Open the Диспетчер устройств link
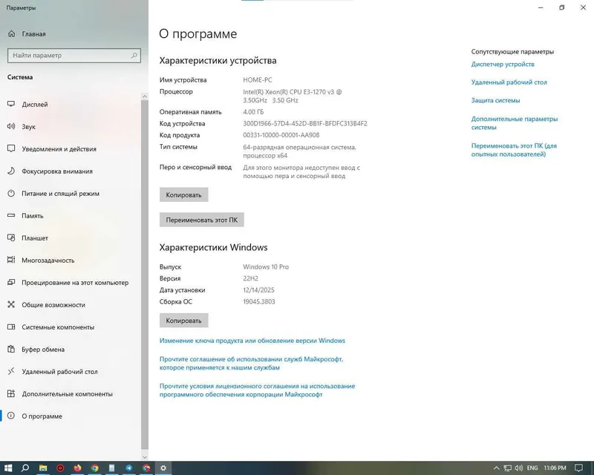Viewport: 594px width, 475px height. click(x=503, y=64)
